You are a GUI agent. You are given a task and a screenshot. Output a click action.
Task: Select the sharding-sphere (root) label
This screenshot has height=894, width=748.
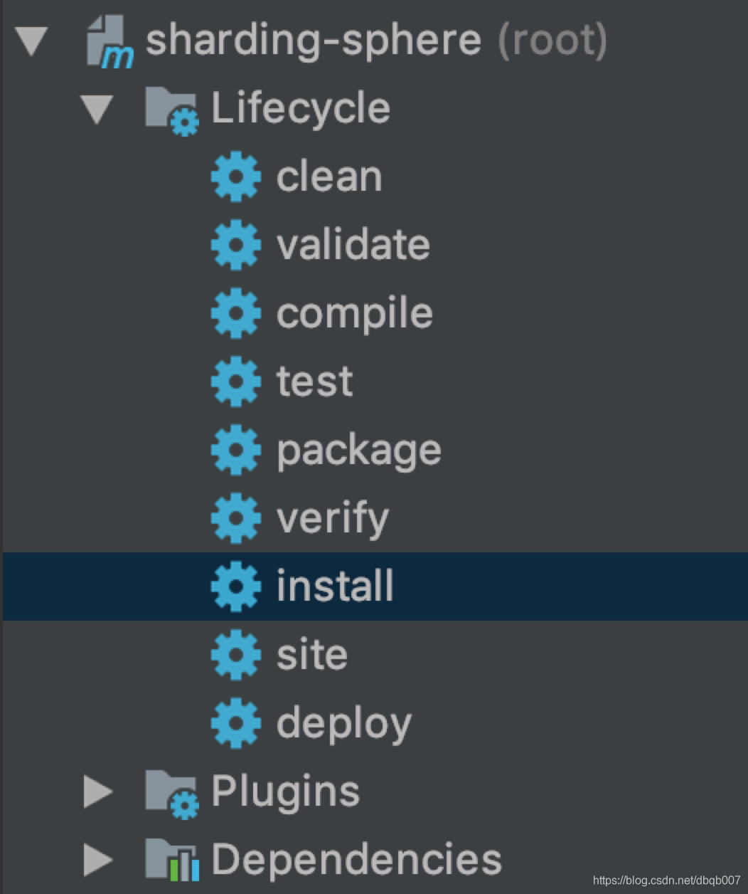(x=376, y=41)
